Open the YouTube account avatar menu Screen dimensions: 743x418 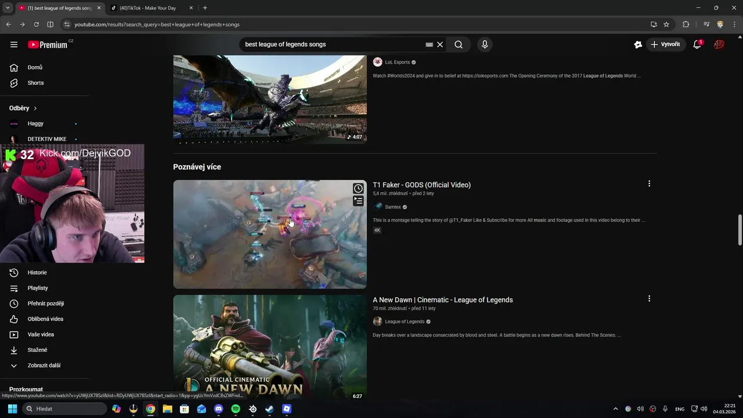[x=719, y=45]
